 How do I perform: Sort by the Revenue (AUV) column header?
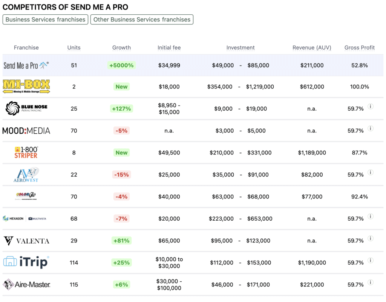[x=312, y=48]
